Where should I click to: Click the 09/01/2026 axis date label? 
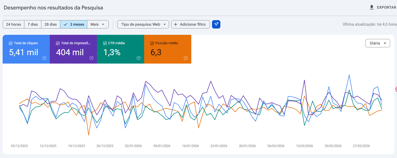click(x=162, y=146)
